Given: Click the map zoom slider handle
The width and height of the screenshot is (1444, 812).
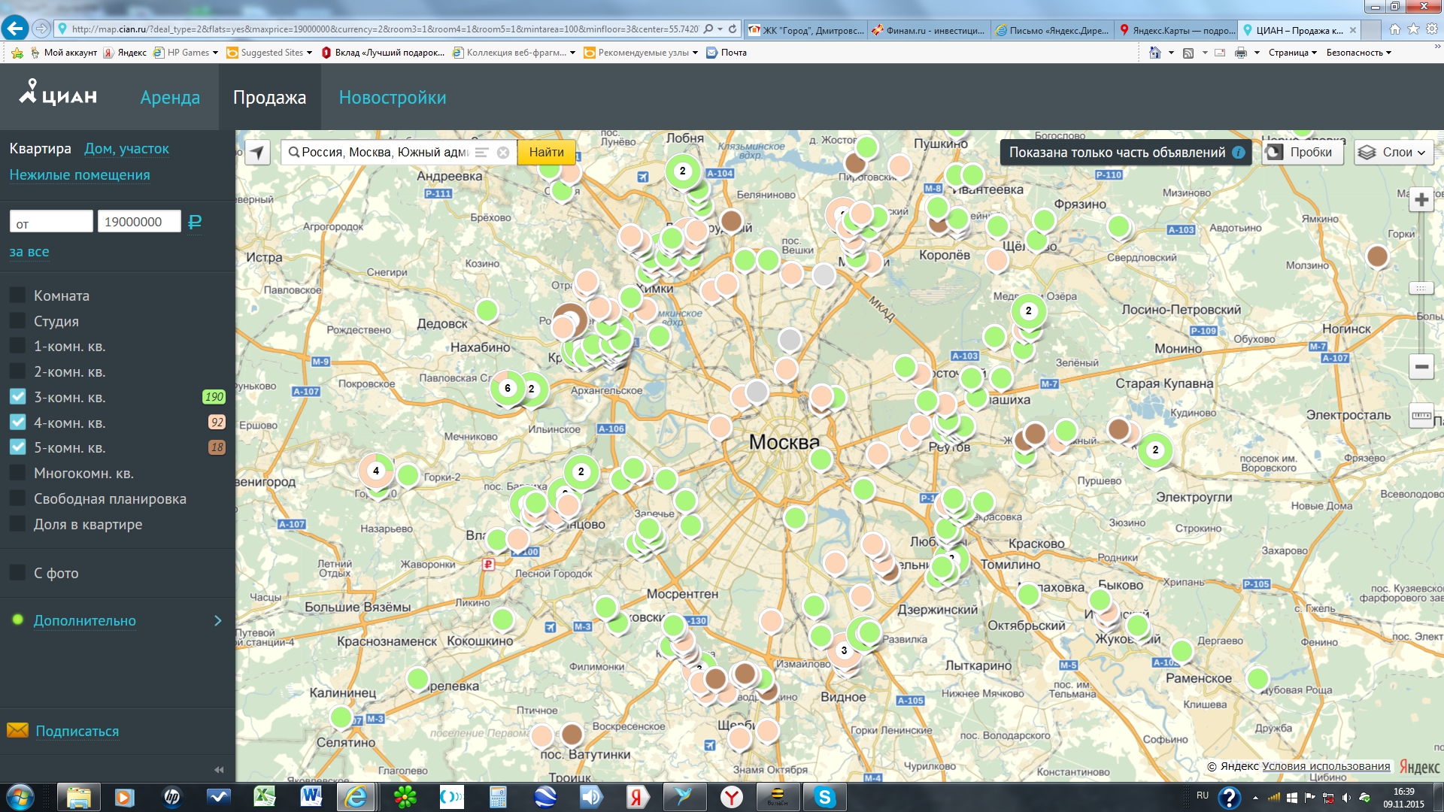Looking at the screenshot, I should pos(1421,288).
